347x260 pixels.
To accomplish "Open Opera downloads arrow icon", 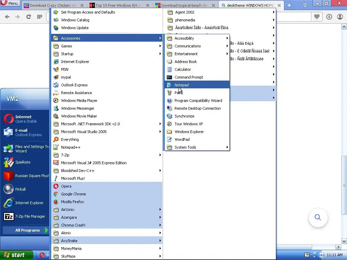I will click(329, 17).
